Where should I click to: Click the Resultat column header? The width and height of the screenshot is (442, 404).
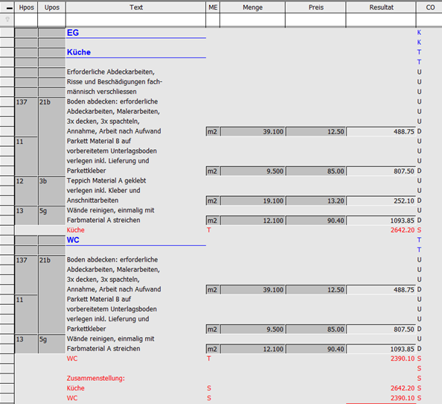381,7
